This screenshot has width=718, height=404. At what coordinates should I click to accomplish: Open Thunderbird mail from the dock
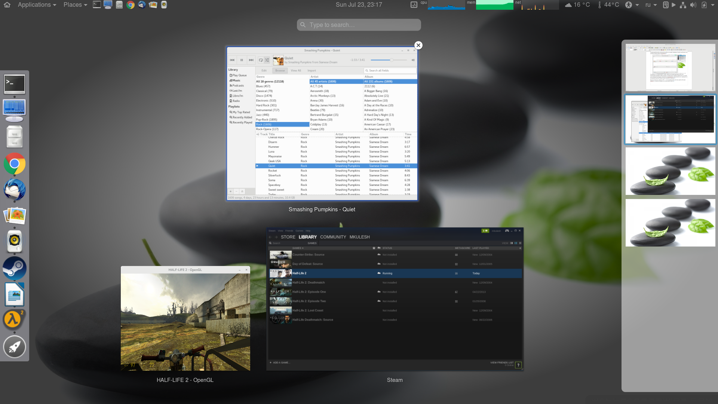[15, 190]
